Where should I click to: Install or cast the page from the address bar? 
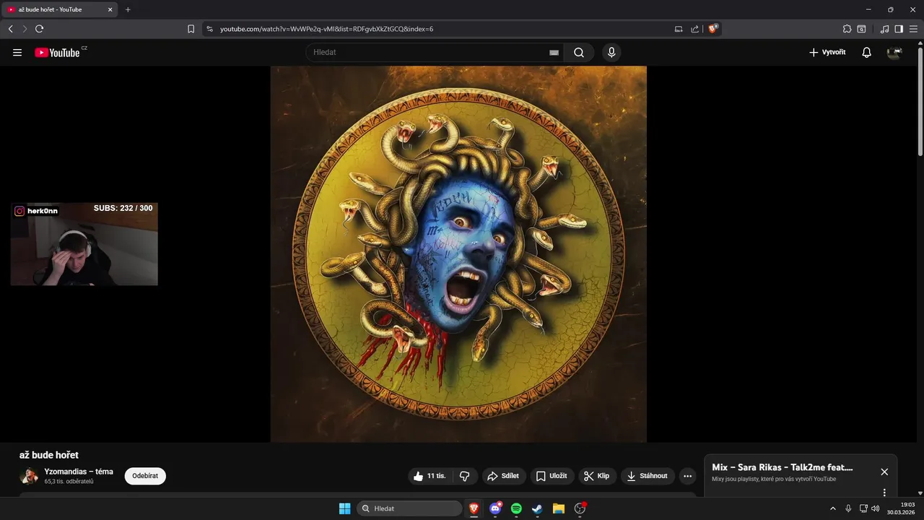tap(679, 29)
